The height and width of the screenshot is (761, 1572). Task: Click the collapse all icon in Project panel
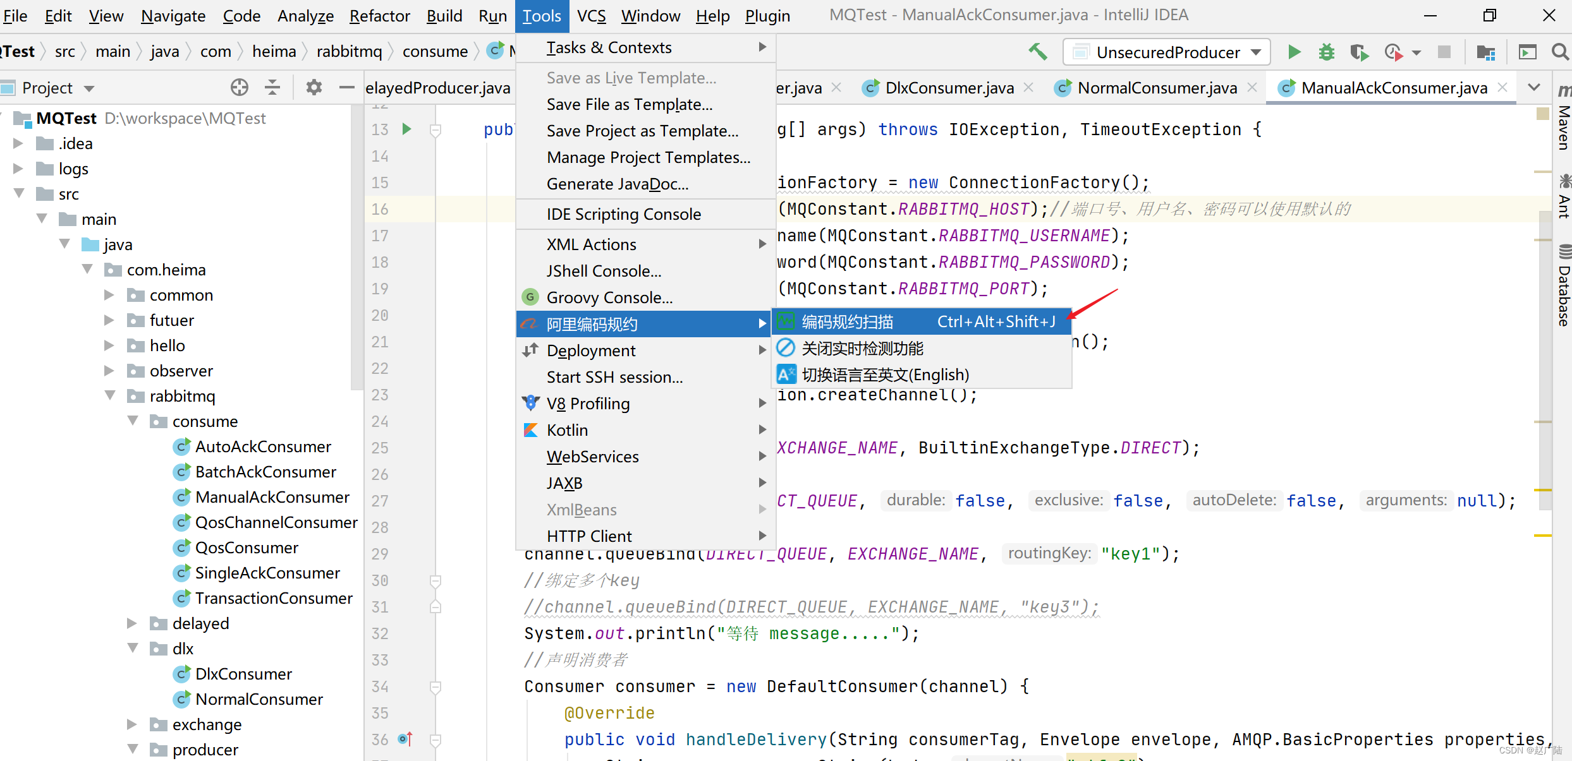[272, 87]
